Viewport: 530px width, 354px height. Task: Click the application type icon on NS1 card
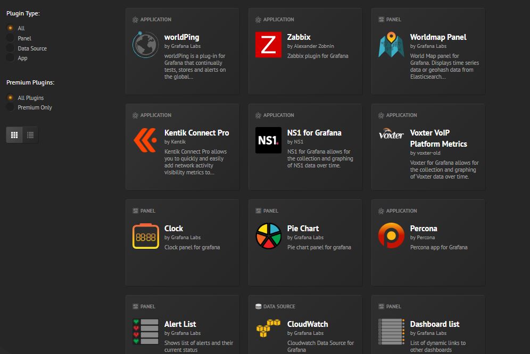[x=258, y=115]
